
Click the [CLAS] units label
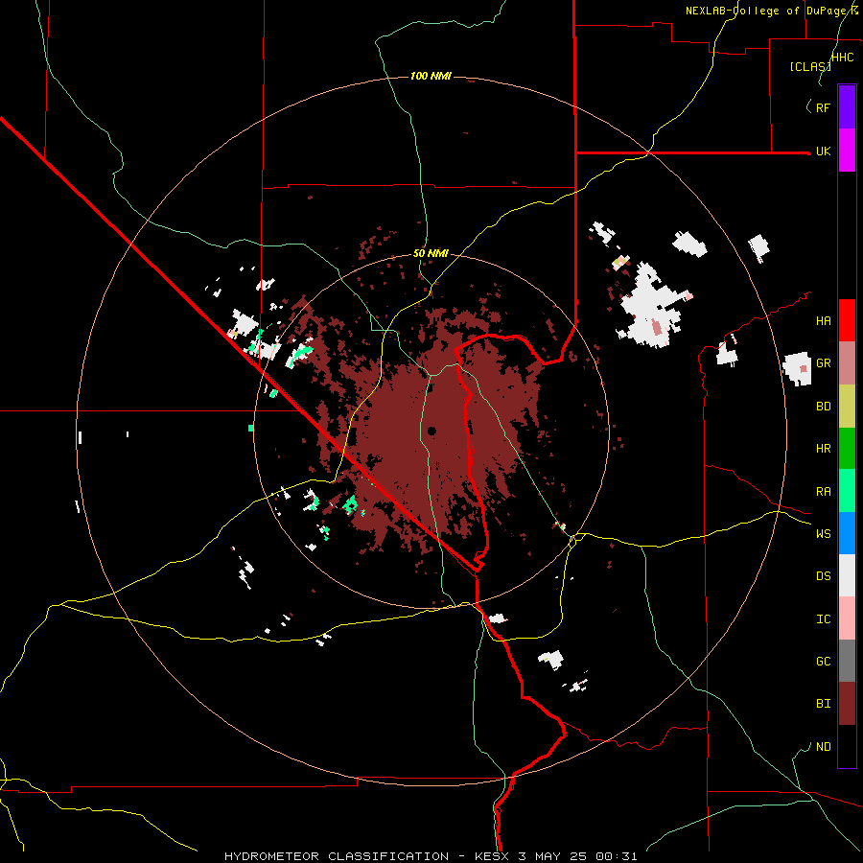(810, 66)
